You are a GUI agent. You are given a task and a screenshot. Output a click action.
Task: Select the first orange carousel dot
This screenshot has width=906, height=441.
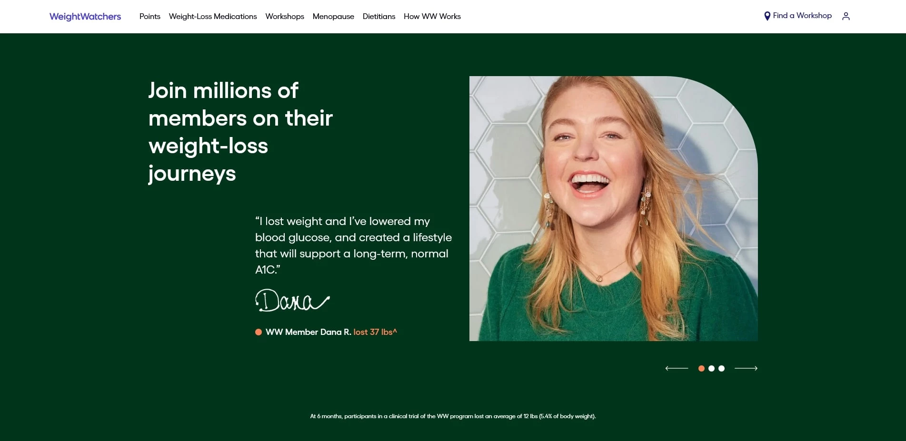pos(701,368)
